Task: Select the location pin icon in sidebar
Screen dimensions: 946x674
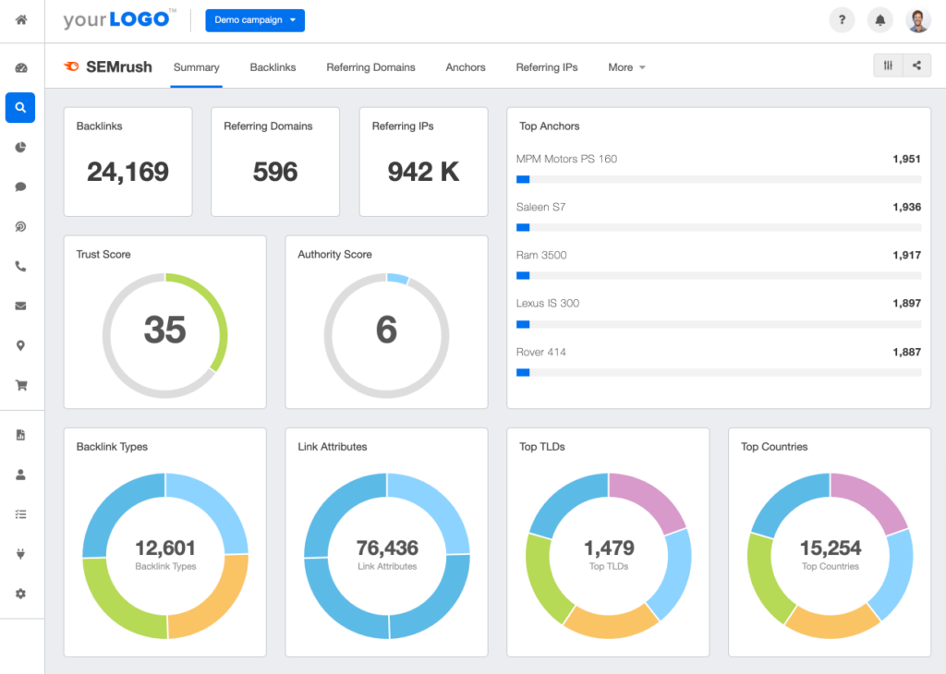Action: click(x=20, y=345)
